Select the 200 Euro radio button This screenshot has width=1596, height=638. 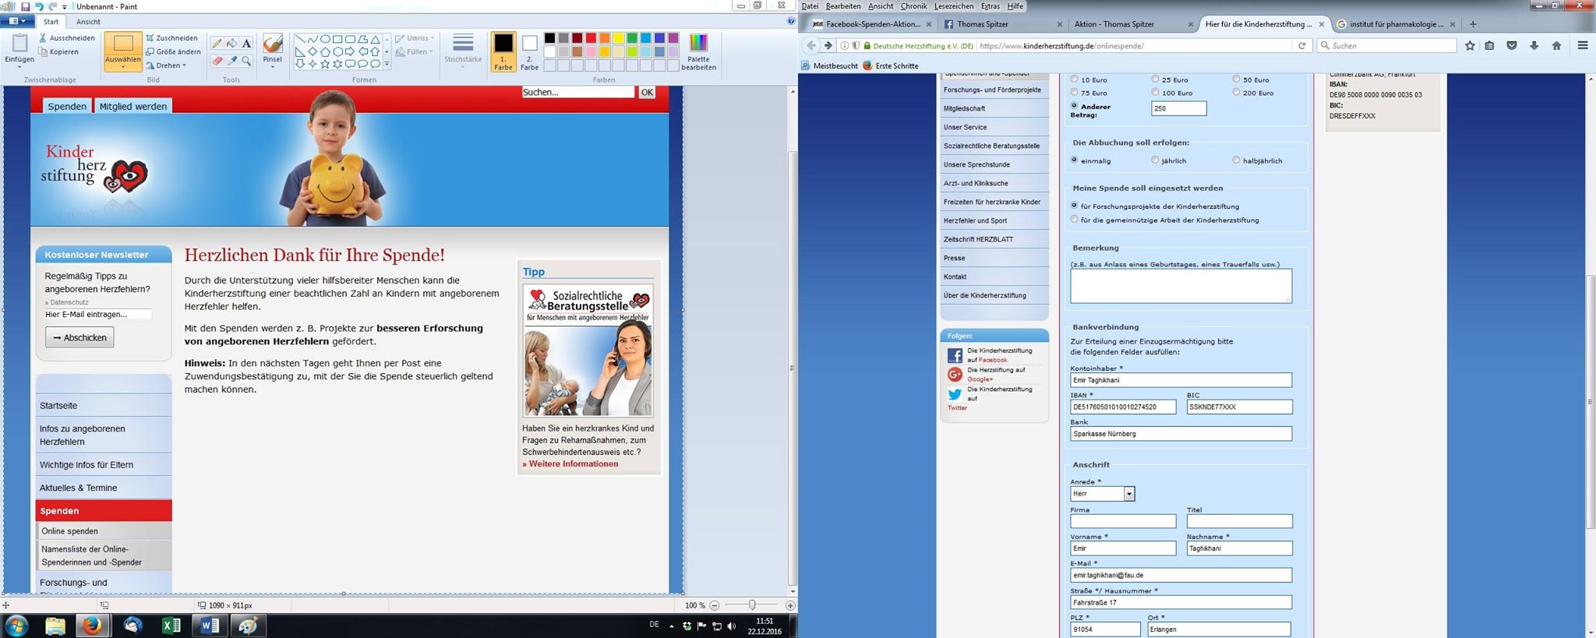(x=1236, y=92)
